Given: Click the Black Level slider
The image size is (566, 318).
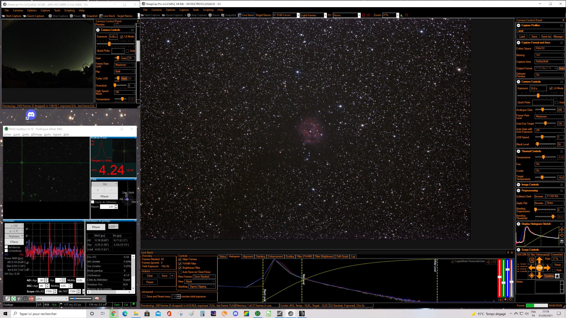Looking at the screenshot, I should tap(545, 144).
